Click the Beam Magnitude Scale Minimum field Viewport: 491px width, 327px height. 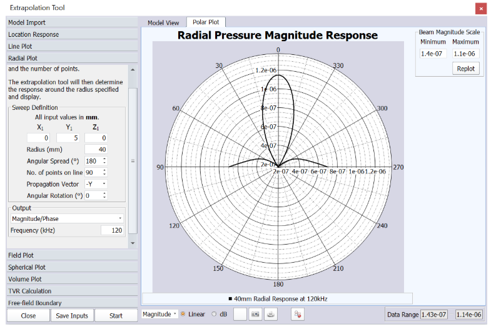coord(433,54)
